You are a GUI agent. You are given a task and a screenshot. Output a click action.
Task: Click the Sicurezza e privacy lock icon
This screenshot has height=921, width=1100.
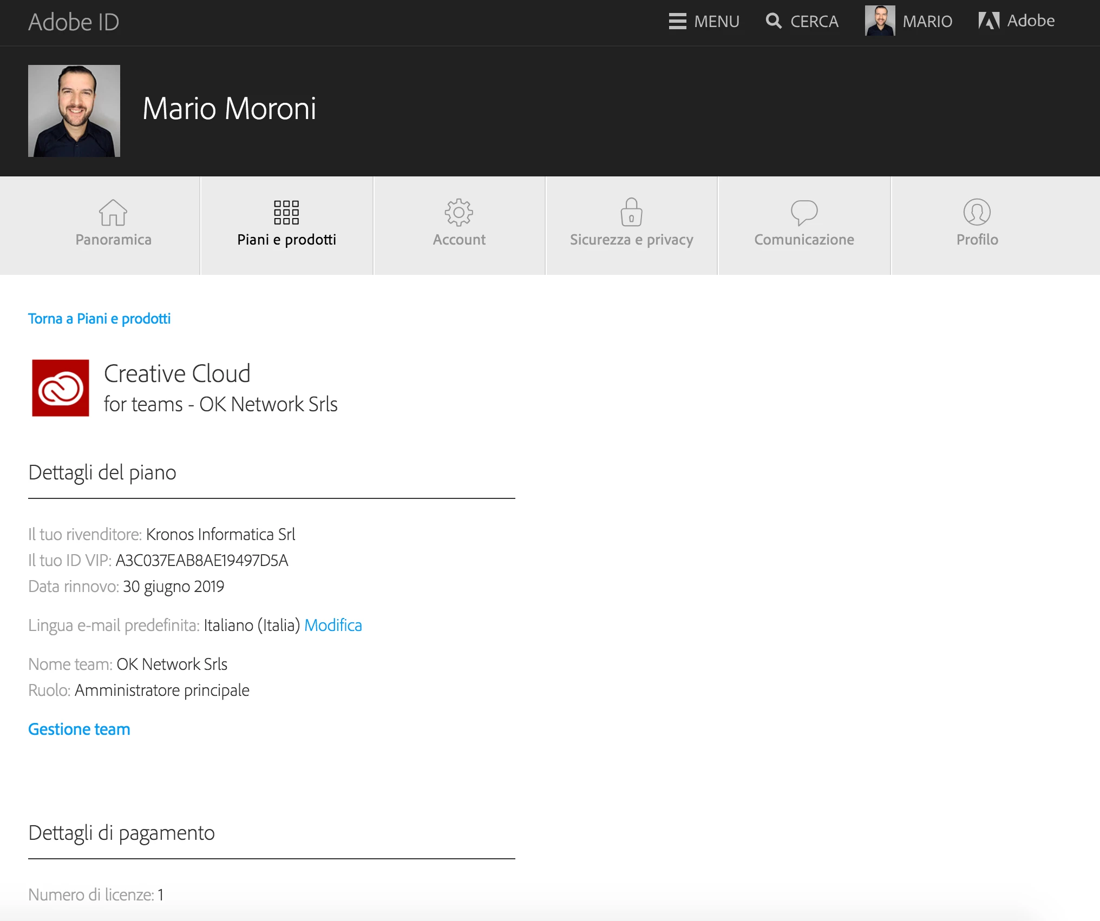click(x=631, y=212)
